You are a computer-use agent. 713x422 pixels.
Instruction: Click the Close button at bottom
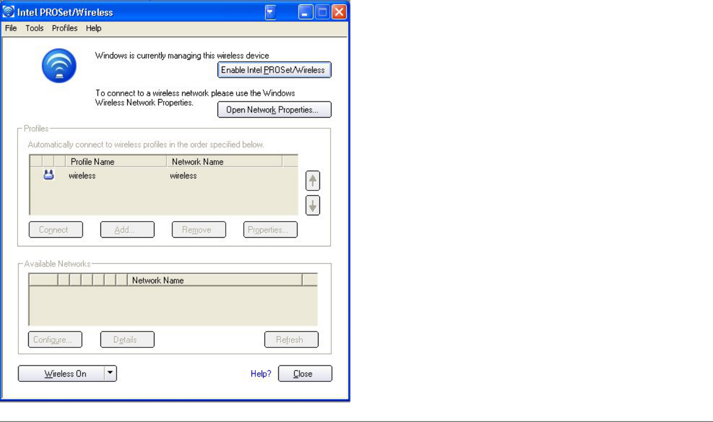305,374
